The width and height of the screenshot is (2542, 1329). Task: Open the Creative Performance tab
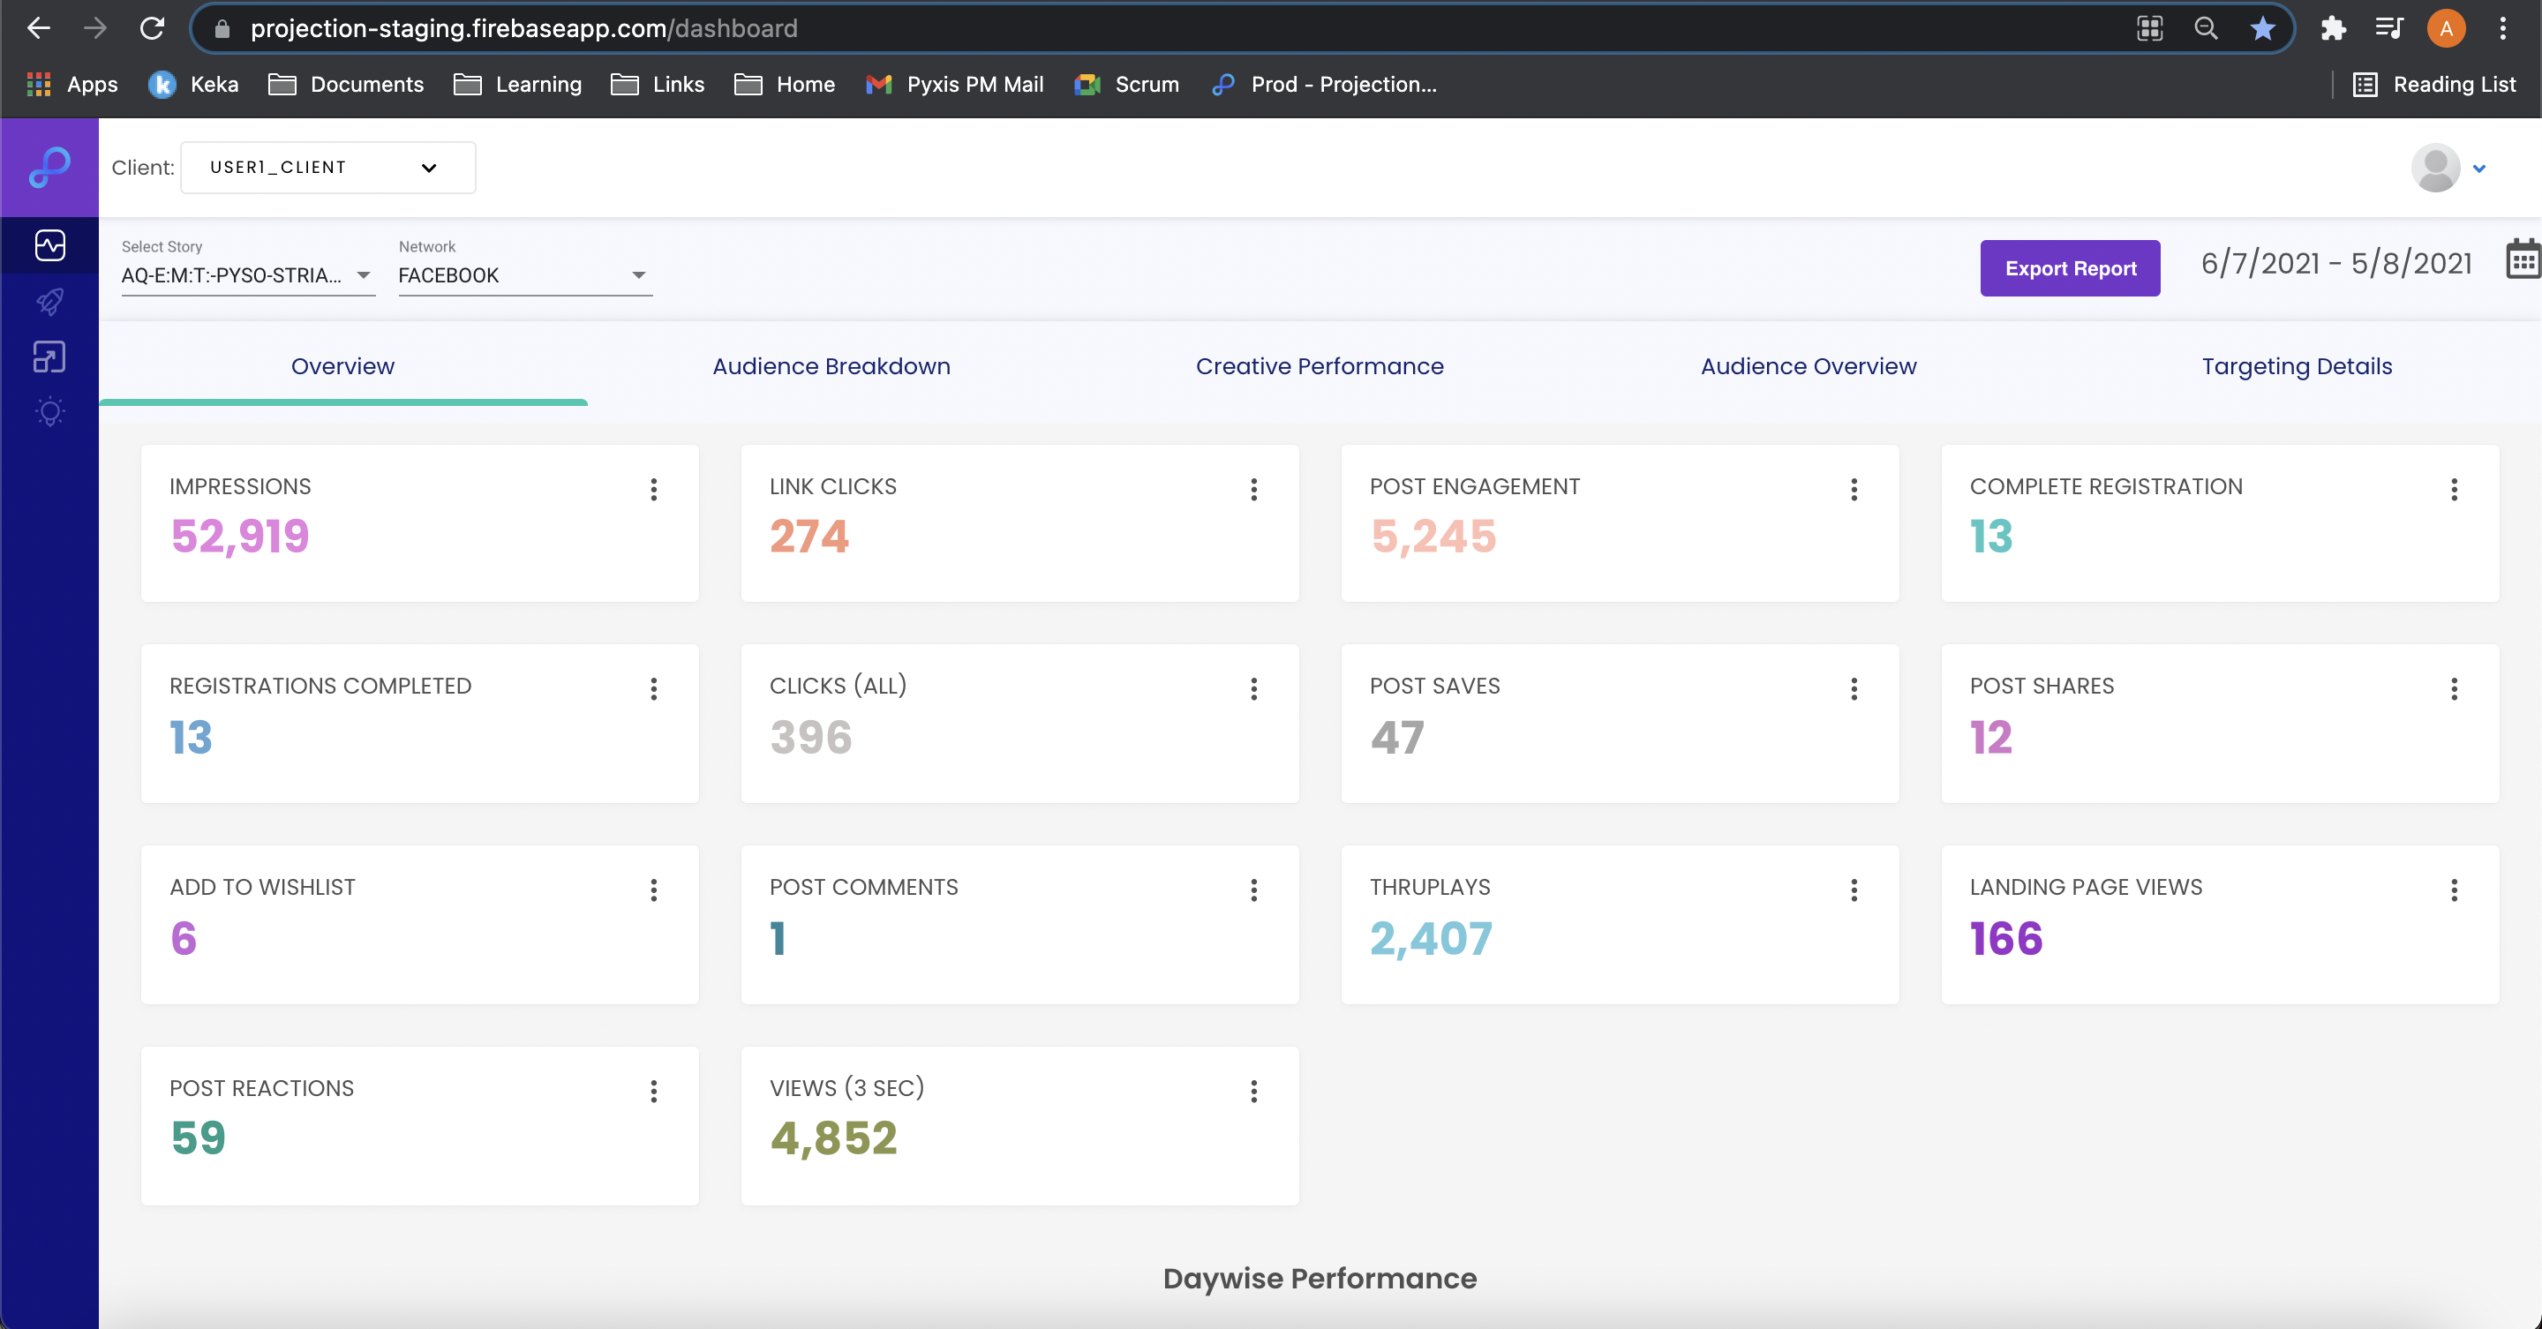pos(1320,366)
